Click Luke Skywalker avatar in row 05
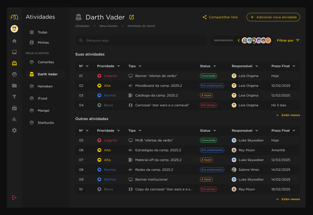313x215 pixels. pos(234,140)
